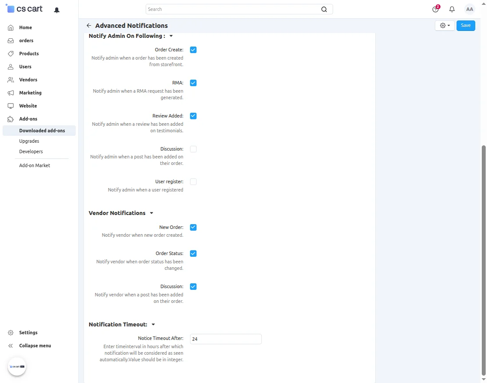Enable User register notification checkbox
This screenshot has width=487, height=383.
tap(193, 182)
